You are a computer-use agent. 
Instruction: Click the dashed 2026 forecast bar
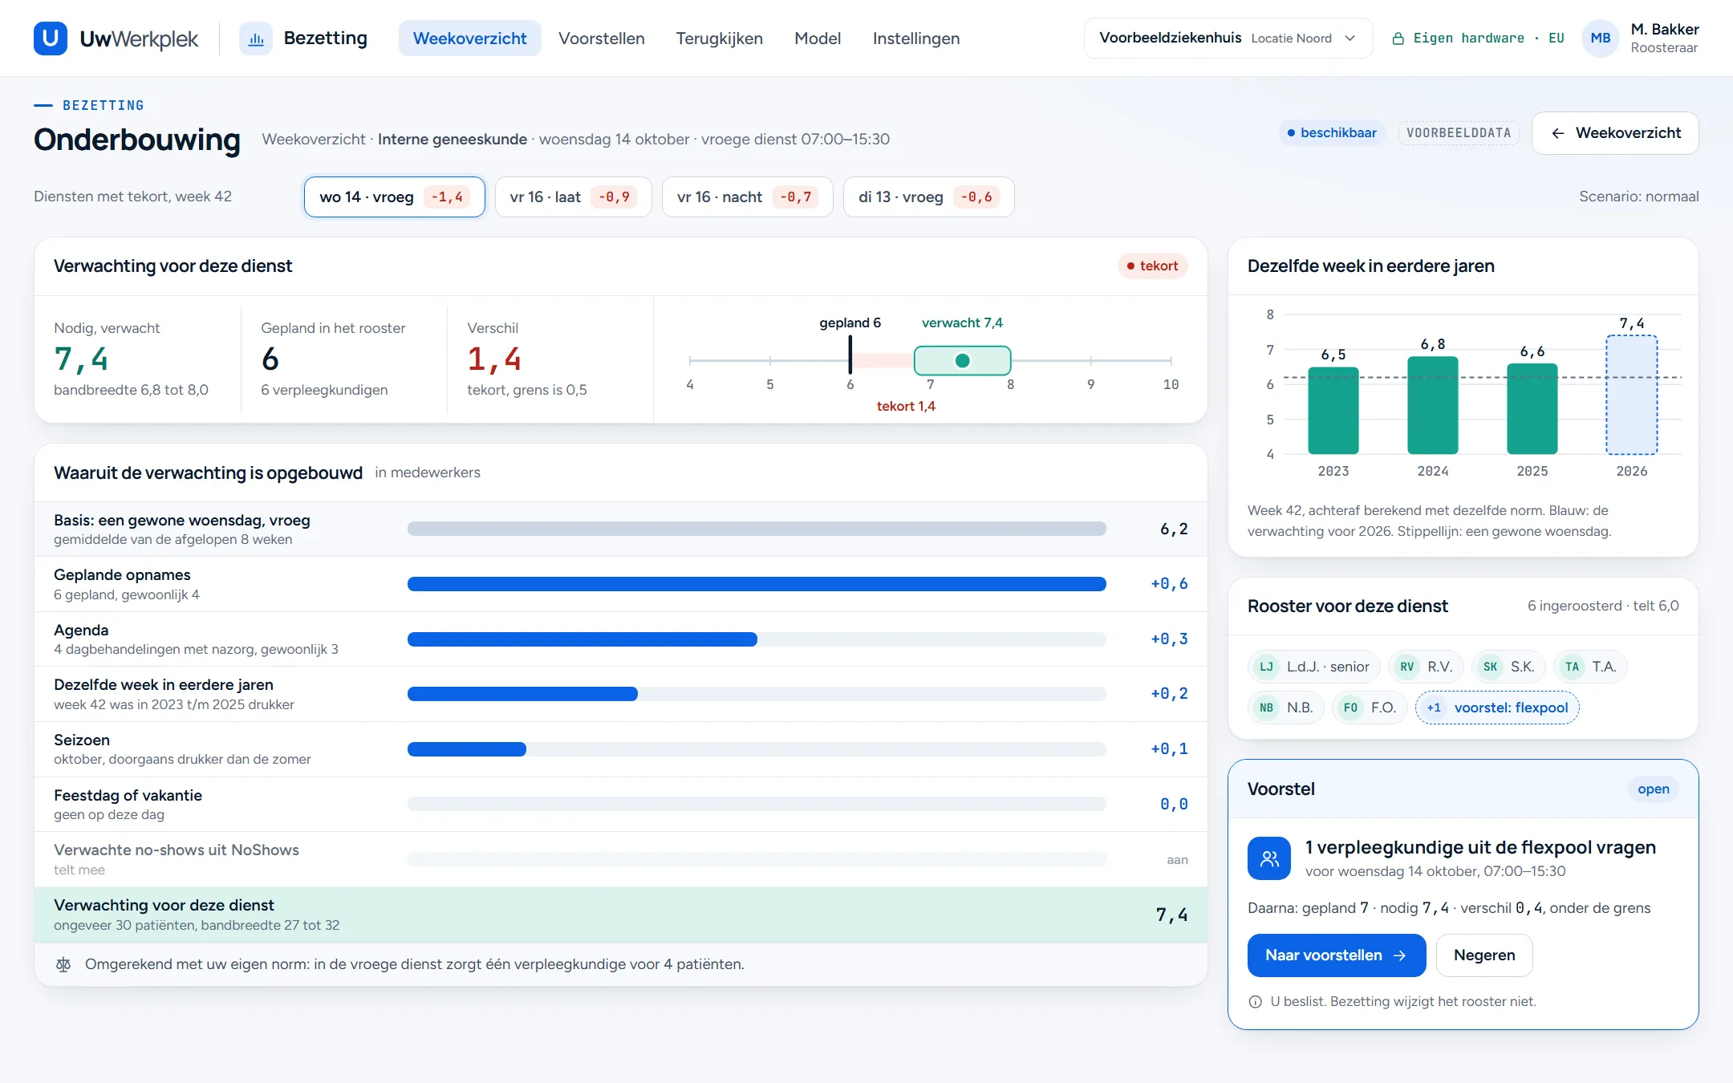(1631, 395)
